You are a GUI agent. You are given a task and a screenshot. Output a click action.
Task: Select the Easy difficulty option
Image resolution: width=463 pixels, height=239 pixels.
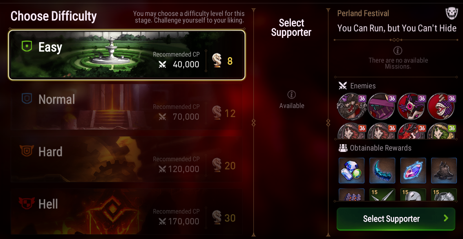point(127,55)
